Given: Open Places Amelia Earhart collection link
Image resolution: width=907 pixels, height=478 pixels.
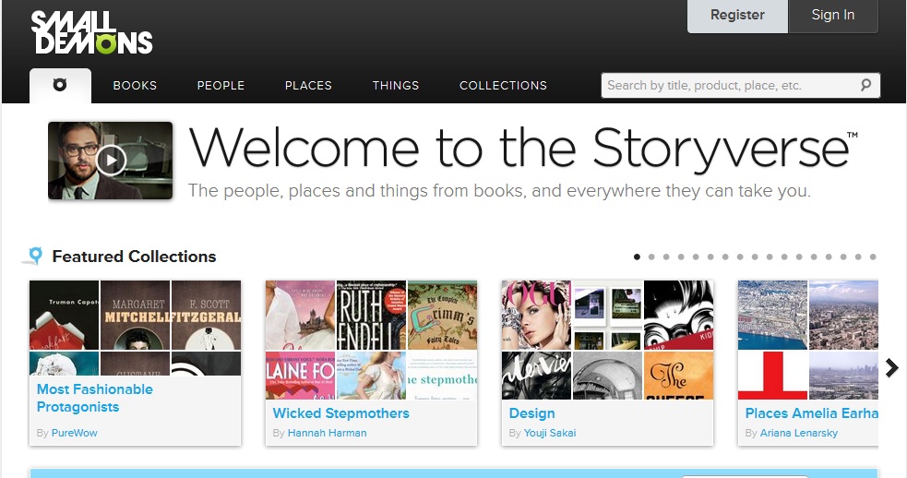Looking at the screenshot, I should pos(812,413).
